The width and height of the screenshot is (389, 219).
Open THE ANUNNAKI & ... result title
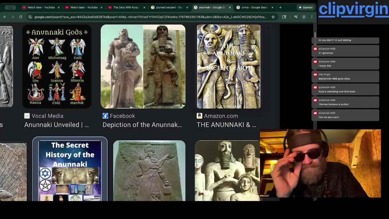tap(226, 125)
